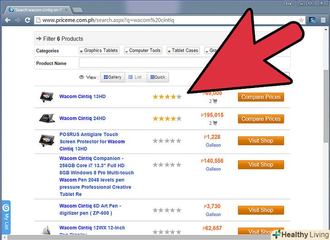Go back with the browser back arrow

[8, 20]
